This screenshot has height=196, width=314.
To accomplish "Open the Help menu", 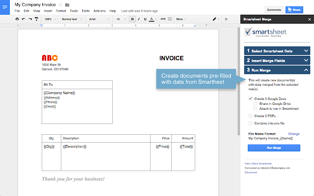I will click(x=112, y=11).
